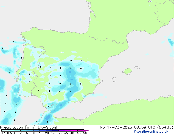Click the "40" legend scale label
174x134 pixels.
tap(72, 133)
